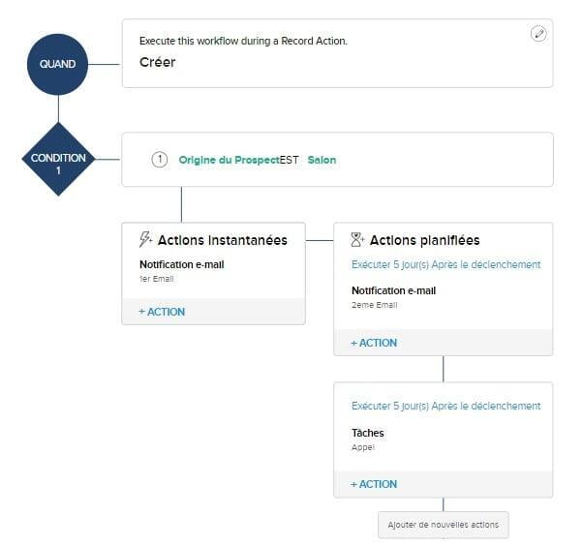This screenshot has height=546, width=583.
Task: Click the hourglass Actions planifiées icon
Action: pyautogui.click(x=357, y=240)
